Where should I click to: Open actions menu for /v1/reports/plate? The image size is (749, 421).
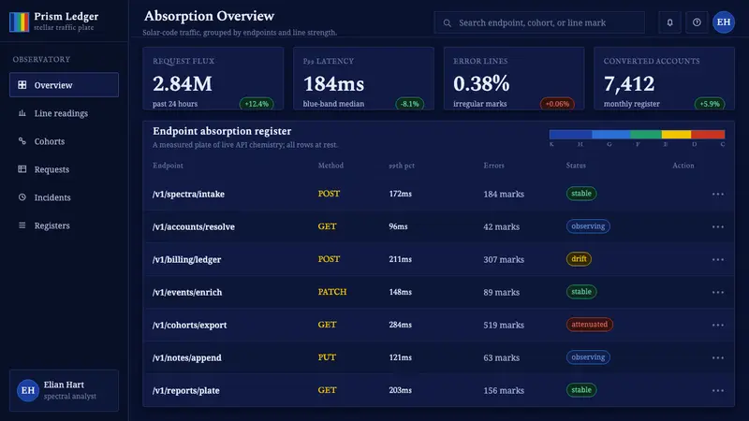(x=717, y=390)
